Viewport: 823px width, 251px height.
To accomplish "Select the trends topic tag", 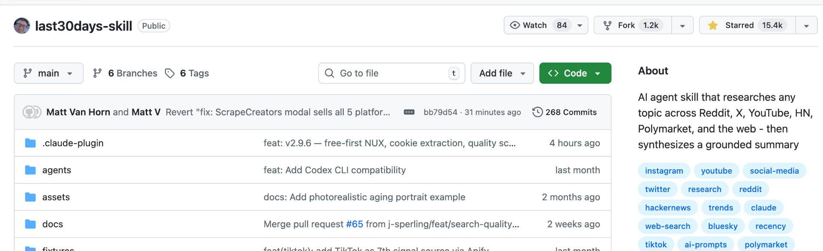I will [x=721, y=207].
